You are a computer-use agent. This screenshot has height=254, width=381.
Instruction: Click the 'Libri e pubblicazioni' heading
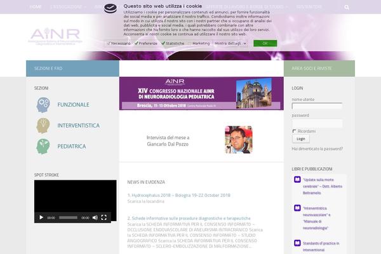[x=312, y=169]
